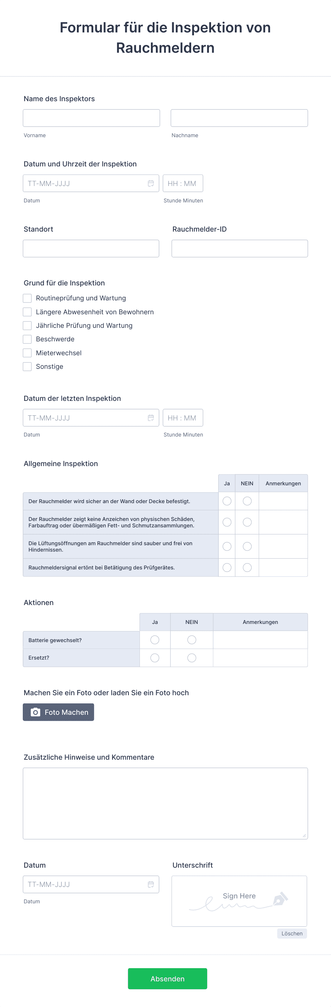
Task: Grab the textarea resize handle corner
Action: tap(304, 836)
